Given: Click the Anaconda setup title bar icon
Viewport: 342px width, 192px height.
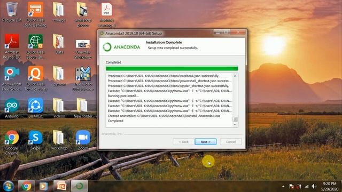Looking at the screenshot, I should [102, 33].
